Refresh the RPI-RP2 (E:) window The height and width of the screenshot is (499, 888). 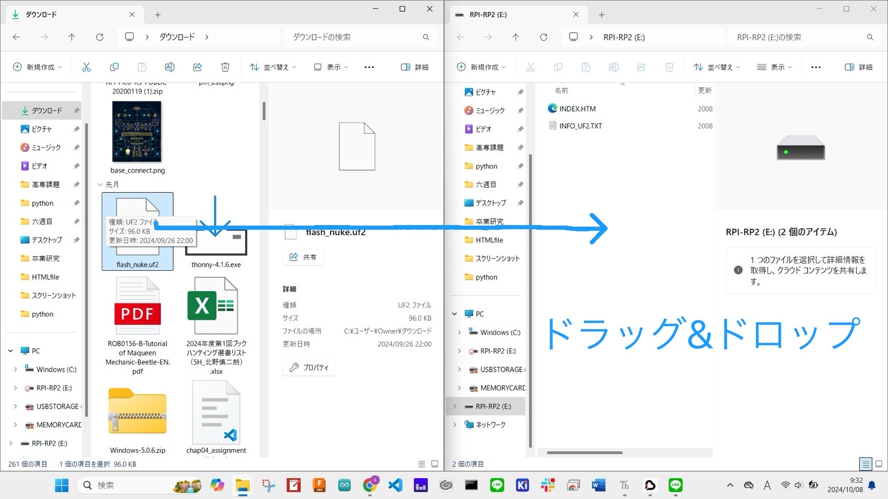pos(543,37)
